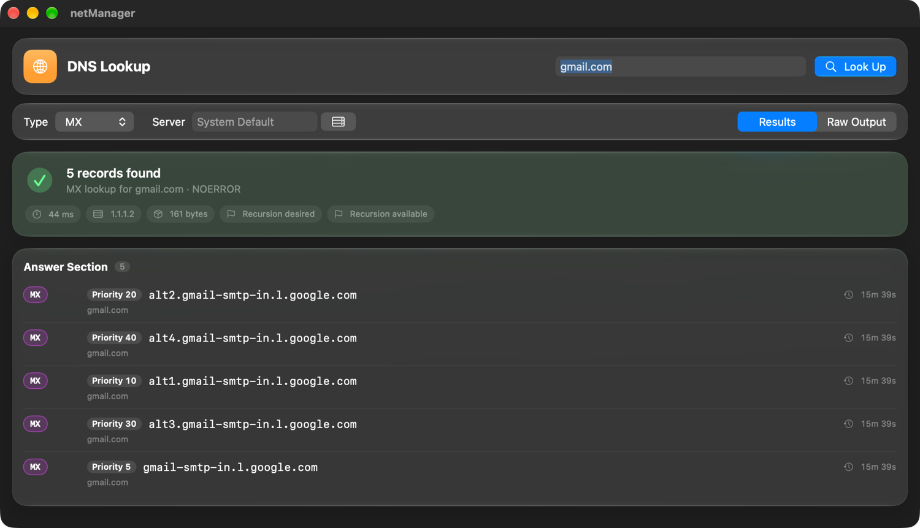Click TTL clock icon on Priority 5 record

(x=848, y=467)
